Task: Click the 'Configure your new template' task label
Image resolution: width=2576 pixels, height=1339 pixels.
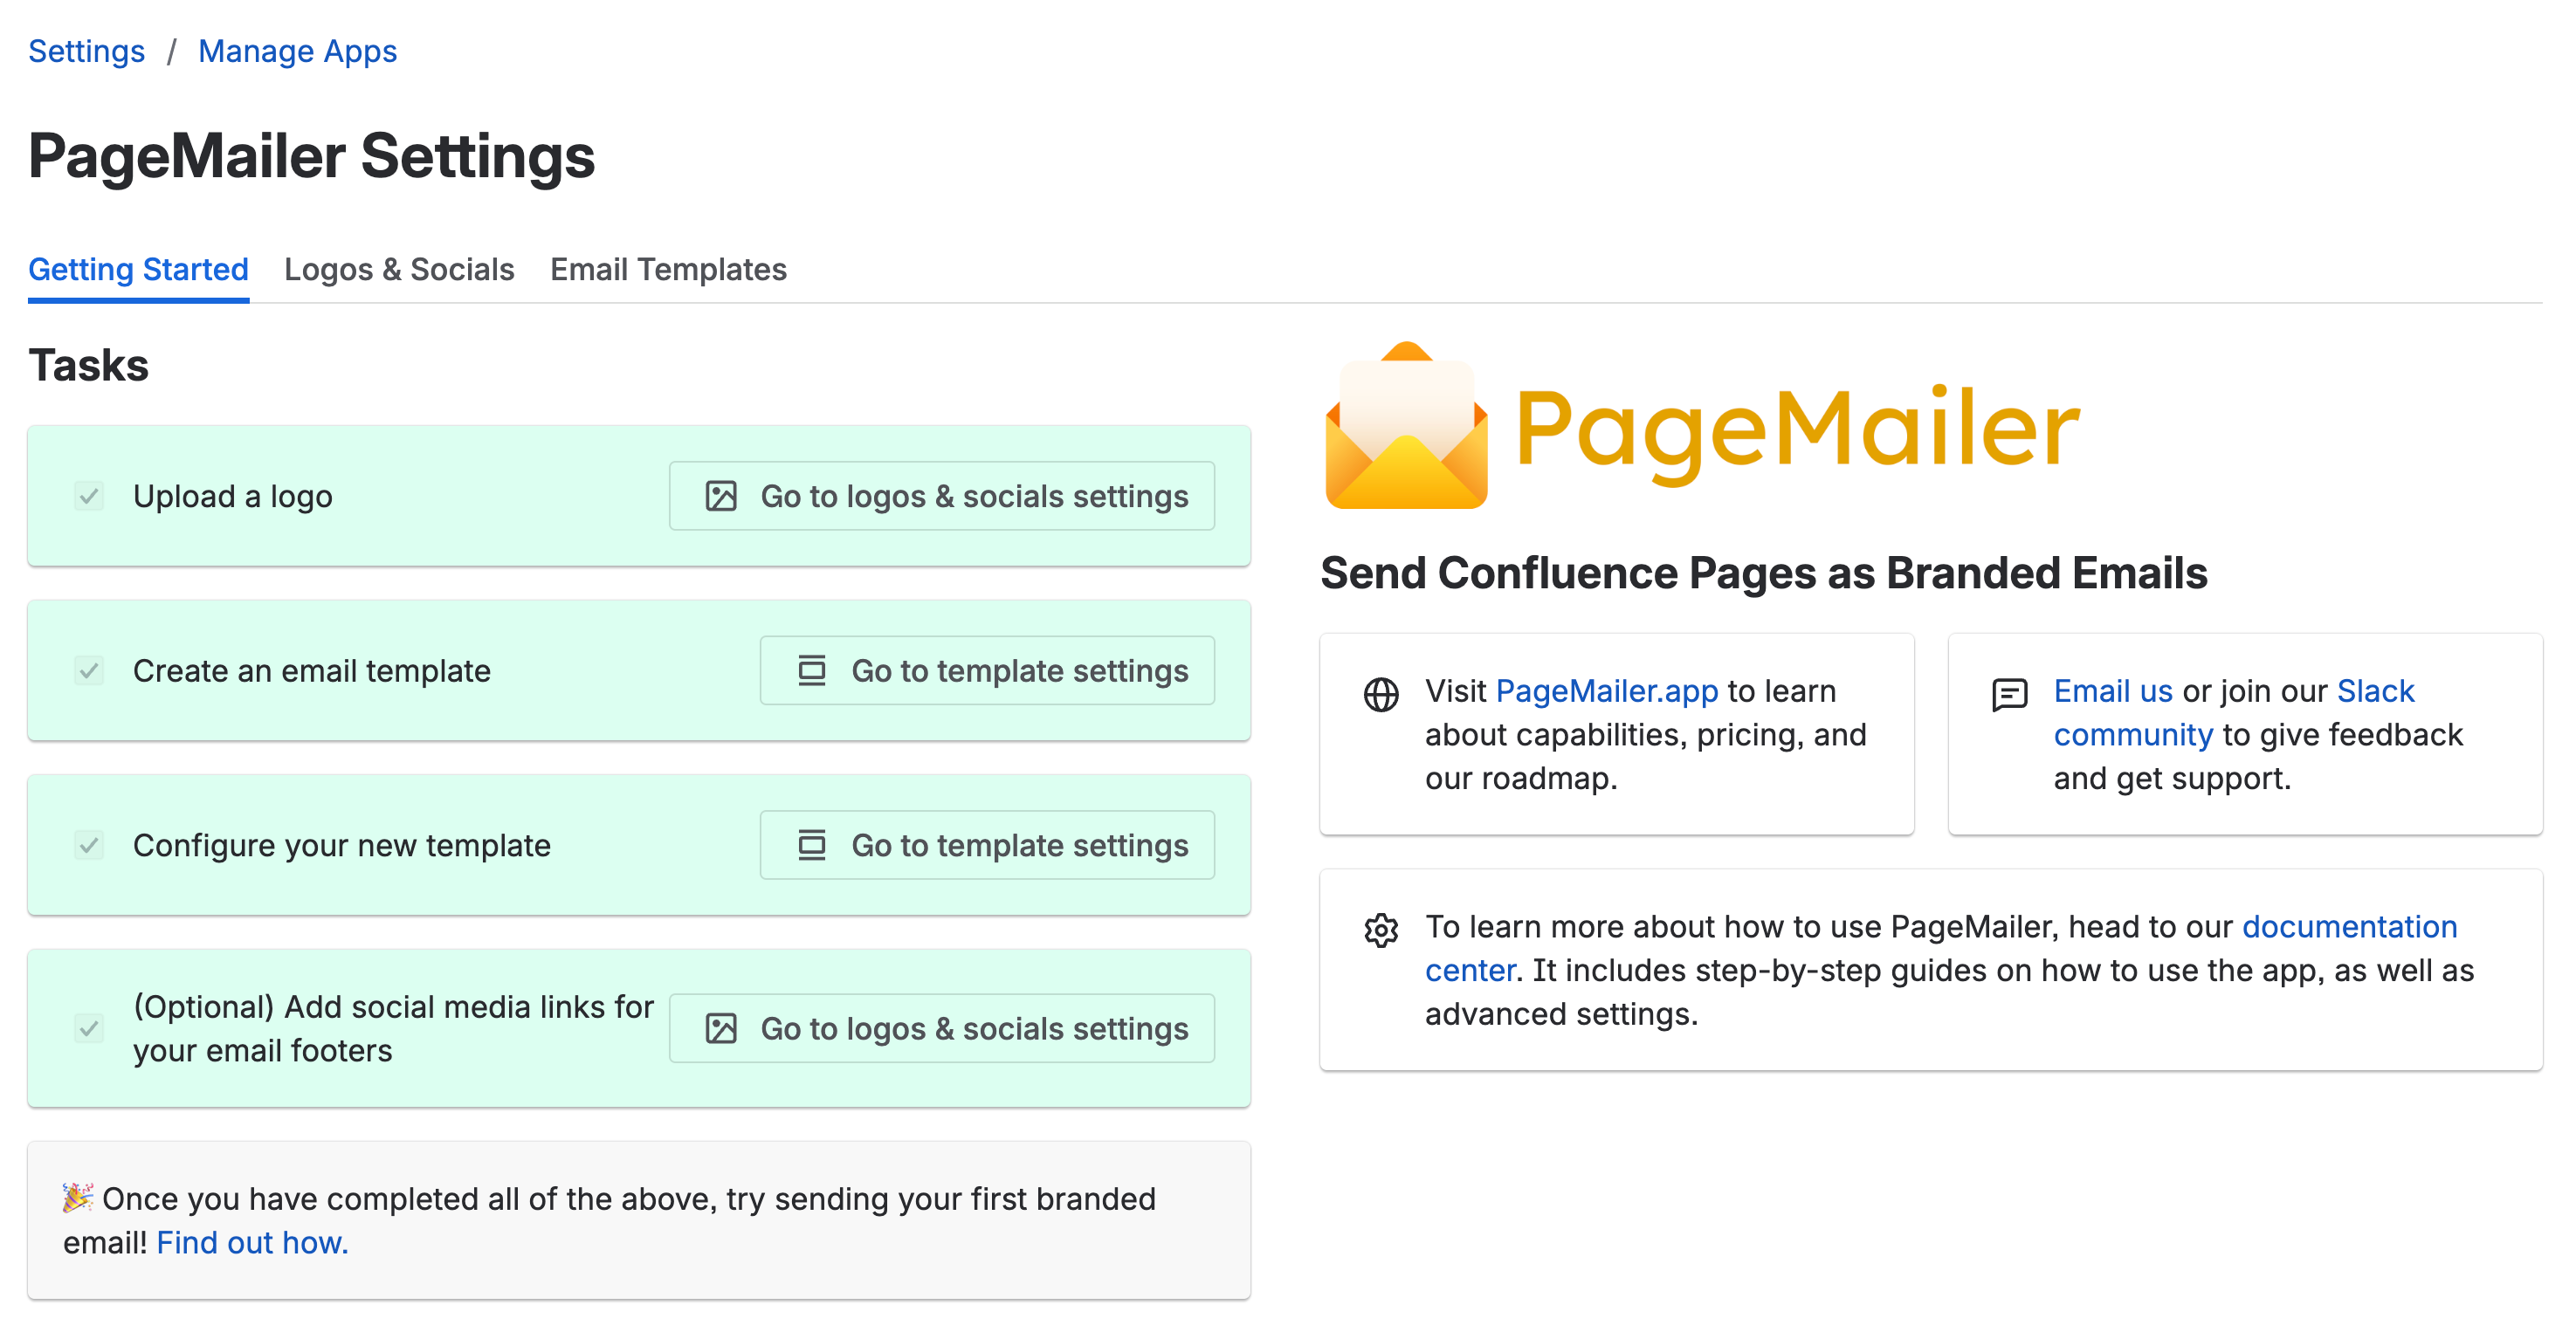Action: [x=342, y=845]
